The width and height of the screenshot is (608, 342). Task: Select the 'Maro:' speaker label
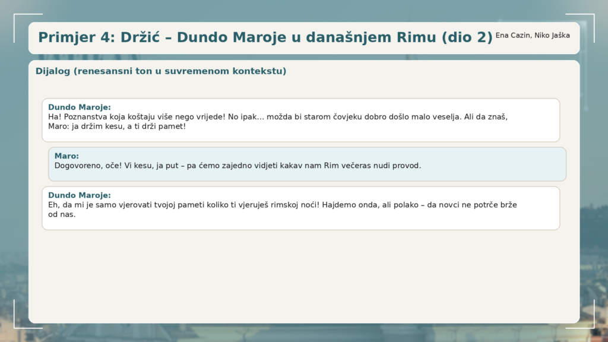[x=66, y=156]
